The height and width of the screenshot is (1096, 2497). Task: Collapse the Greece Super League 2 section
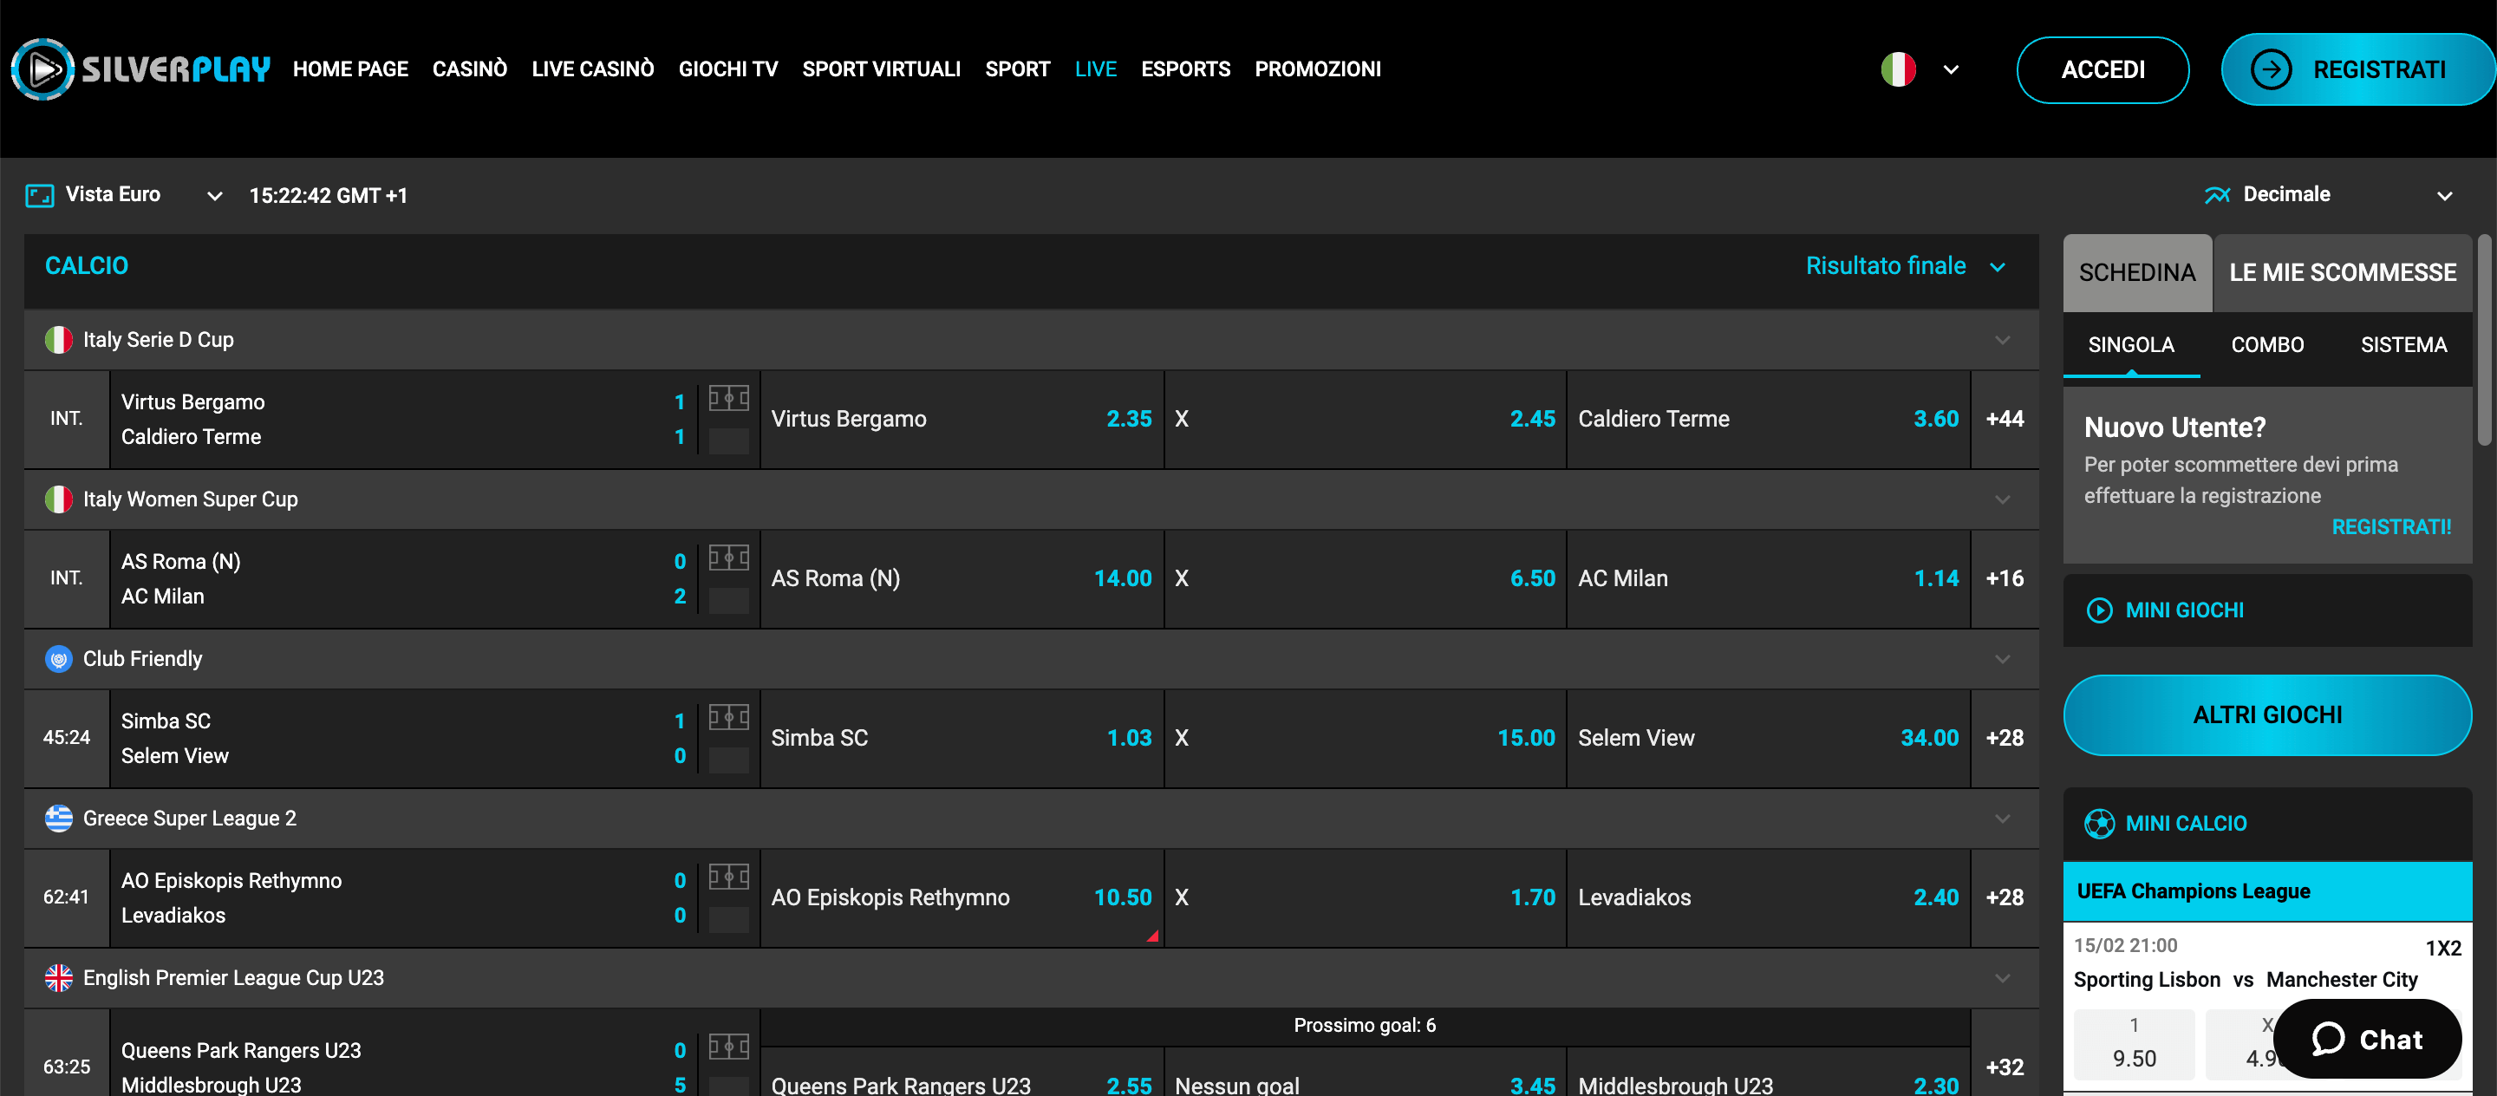tap(2001, 818)
